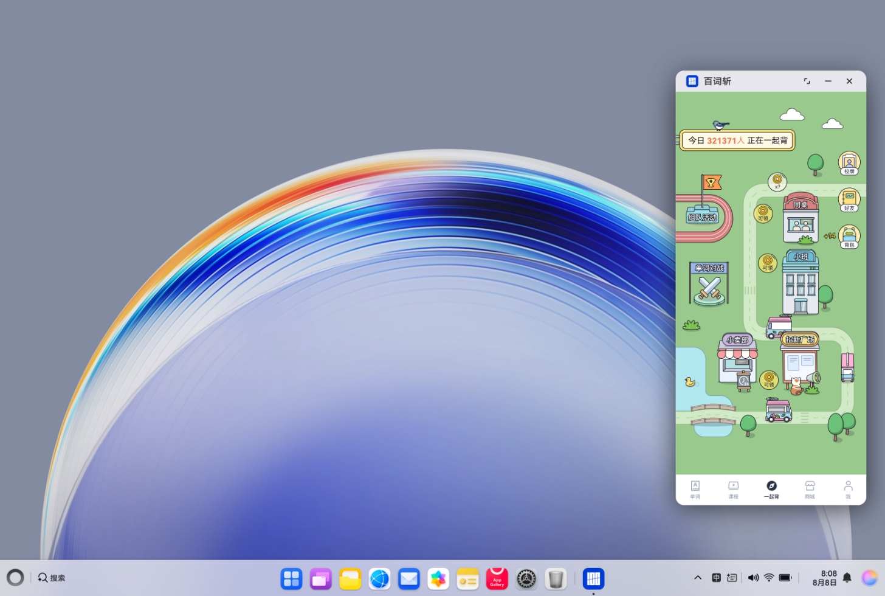Enter the 小班 building
The width and height of the screenshot is (885, 596).
coord(801,280)
